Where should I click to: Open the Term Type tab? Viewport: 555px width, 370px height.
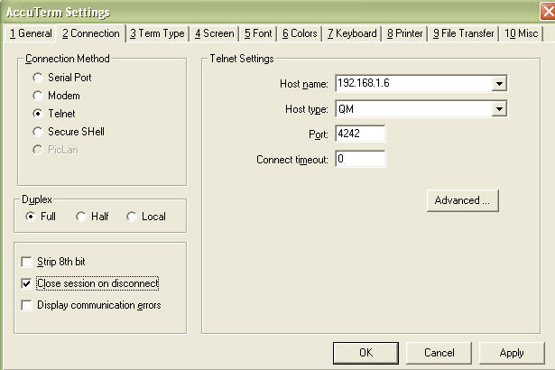coord(156,33)
